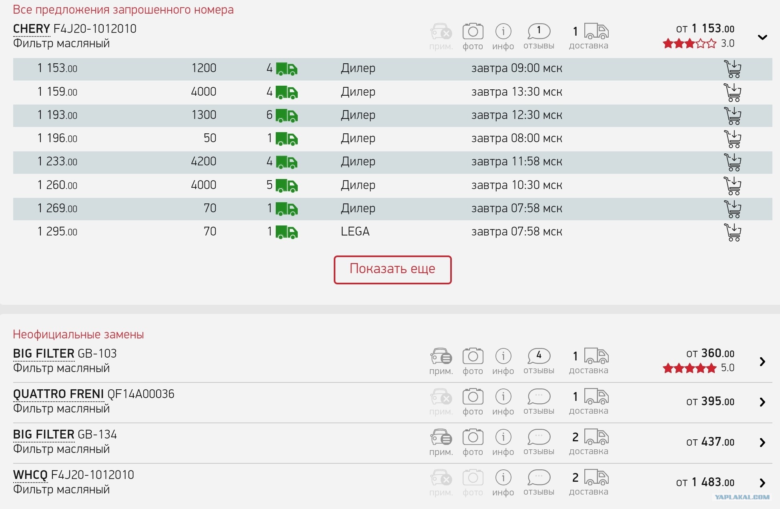The width and height of the screenshot is (780, 509).
Task: Open the WHCQ brand link
Action: (x=30, y=475)
